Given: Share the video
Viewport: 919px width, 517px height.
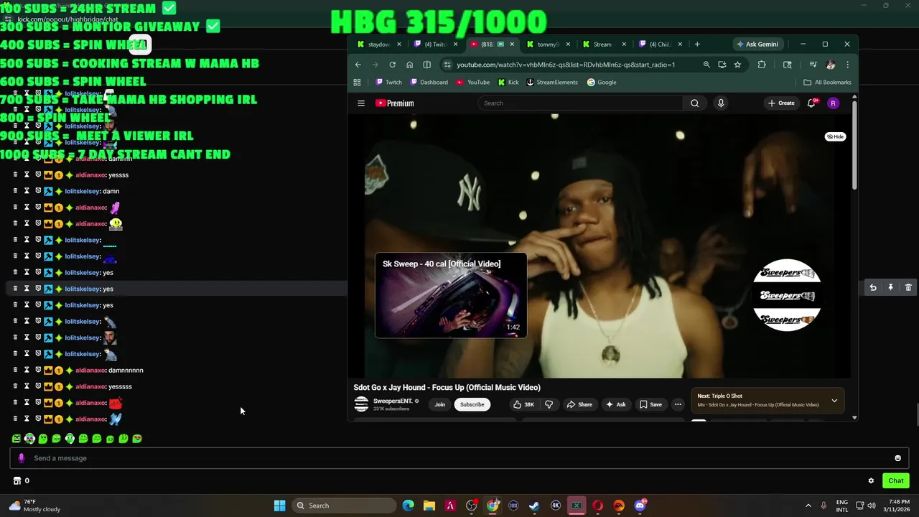Looking at the screenshot, I should pos(579,404).
